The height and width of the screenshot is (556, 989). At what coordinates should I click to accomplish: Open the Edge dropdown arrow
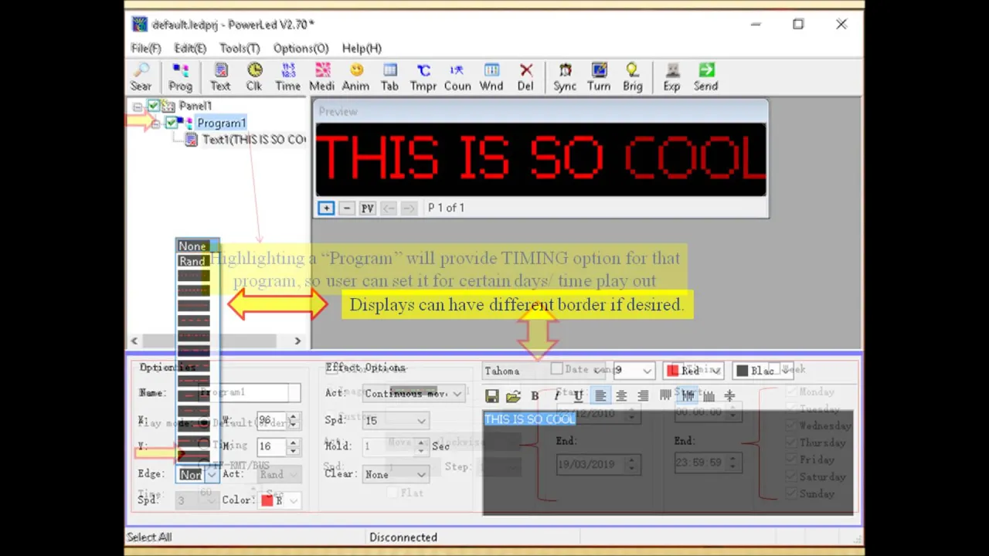[x=211, y=475]
